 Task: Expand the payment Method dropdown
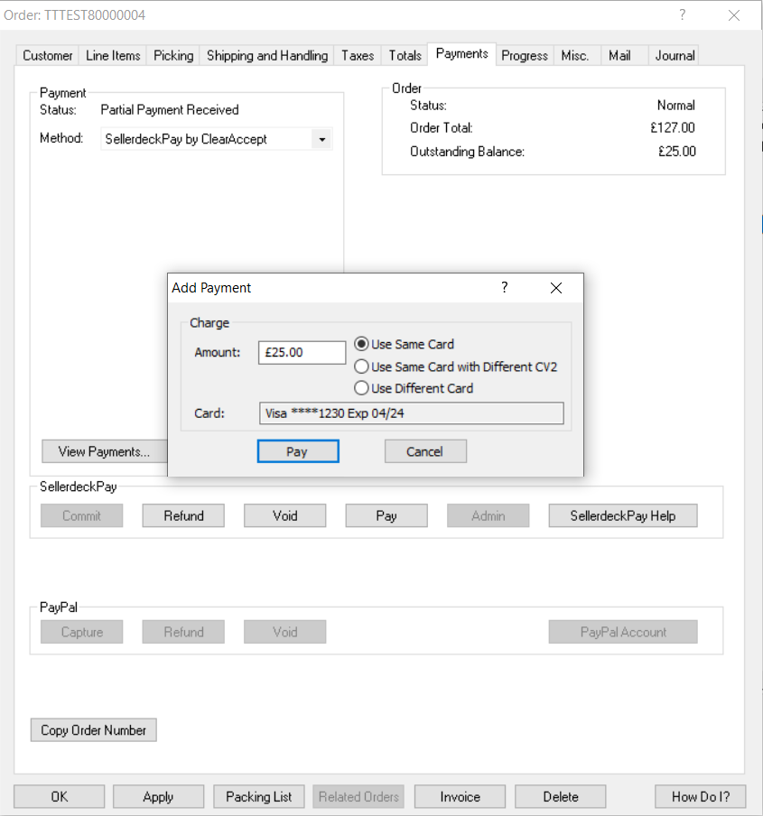coord(321,139)
